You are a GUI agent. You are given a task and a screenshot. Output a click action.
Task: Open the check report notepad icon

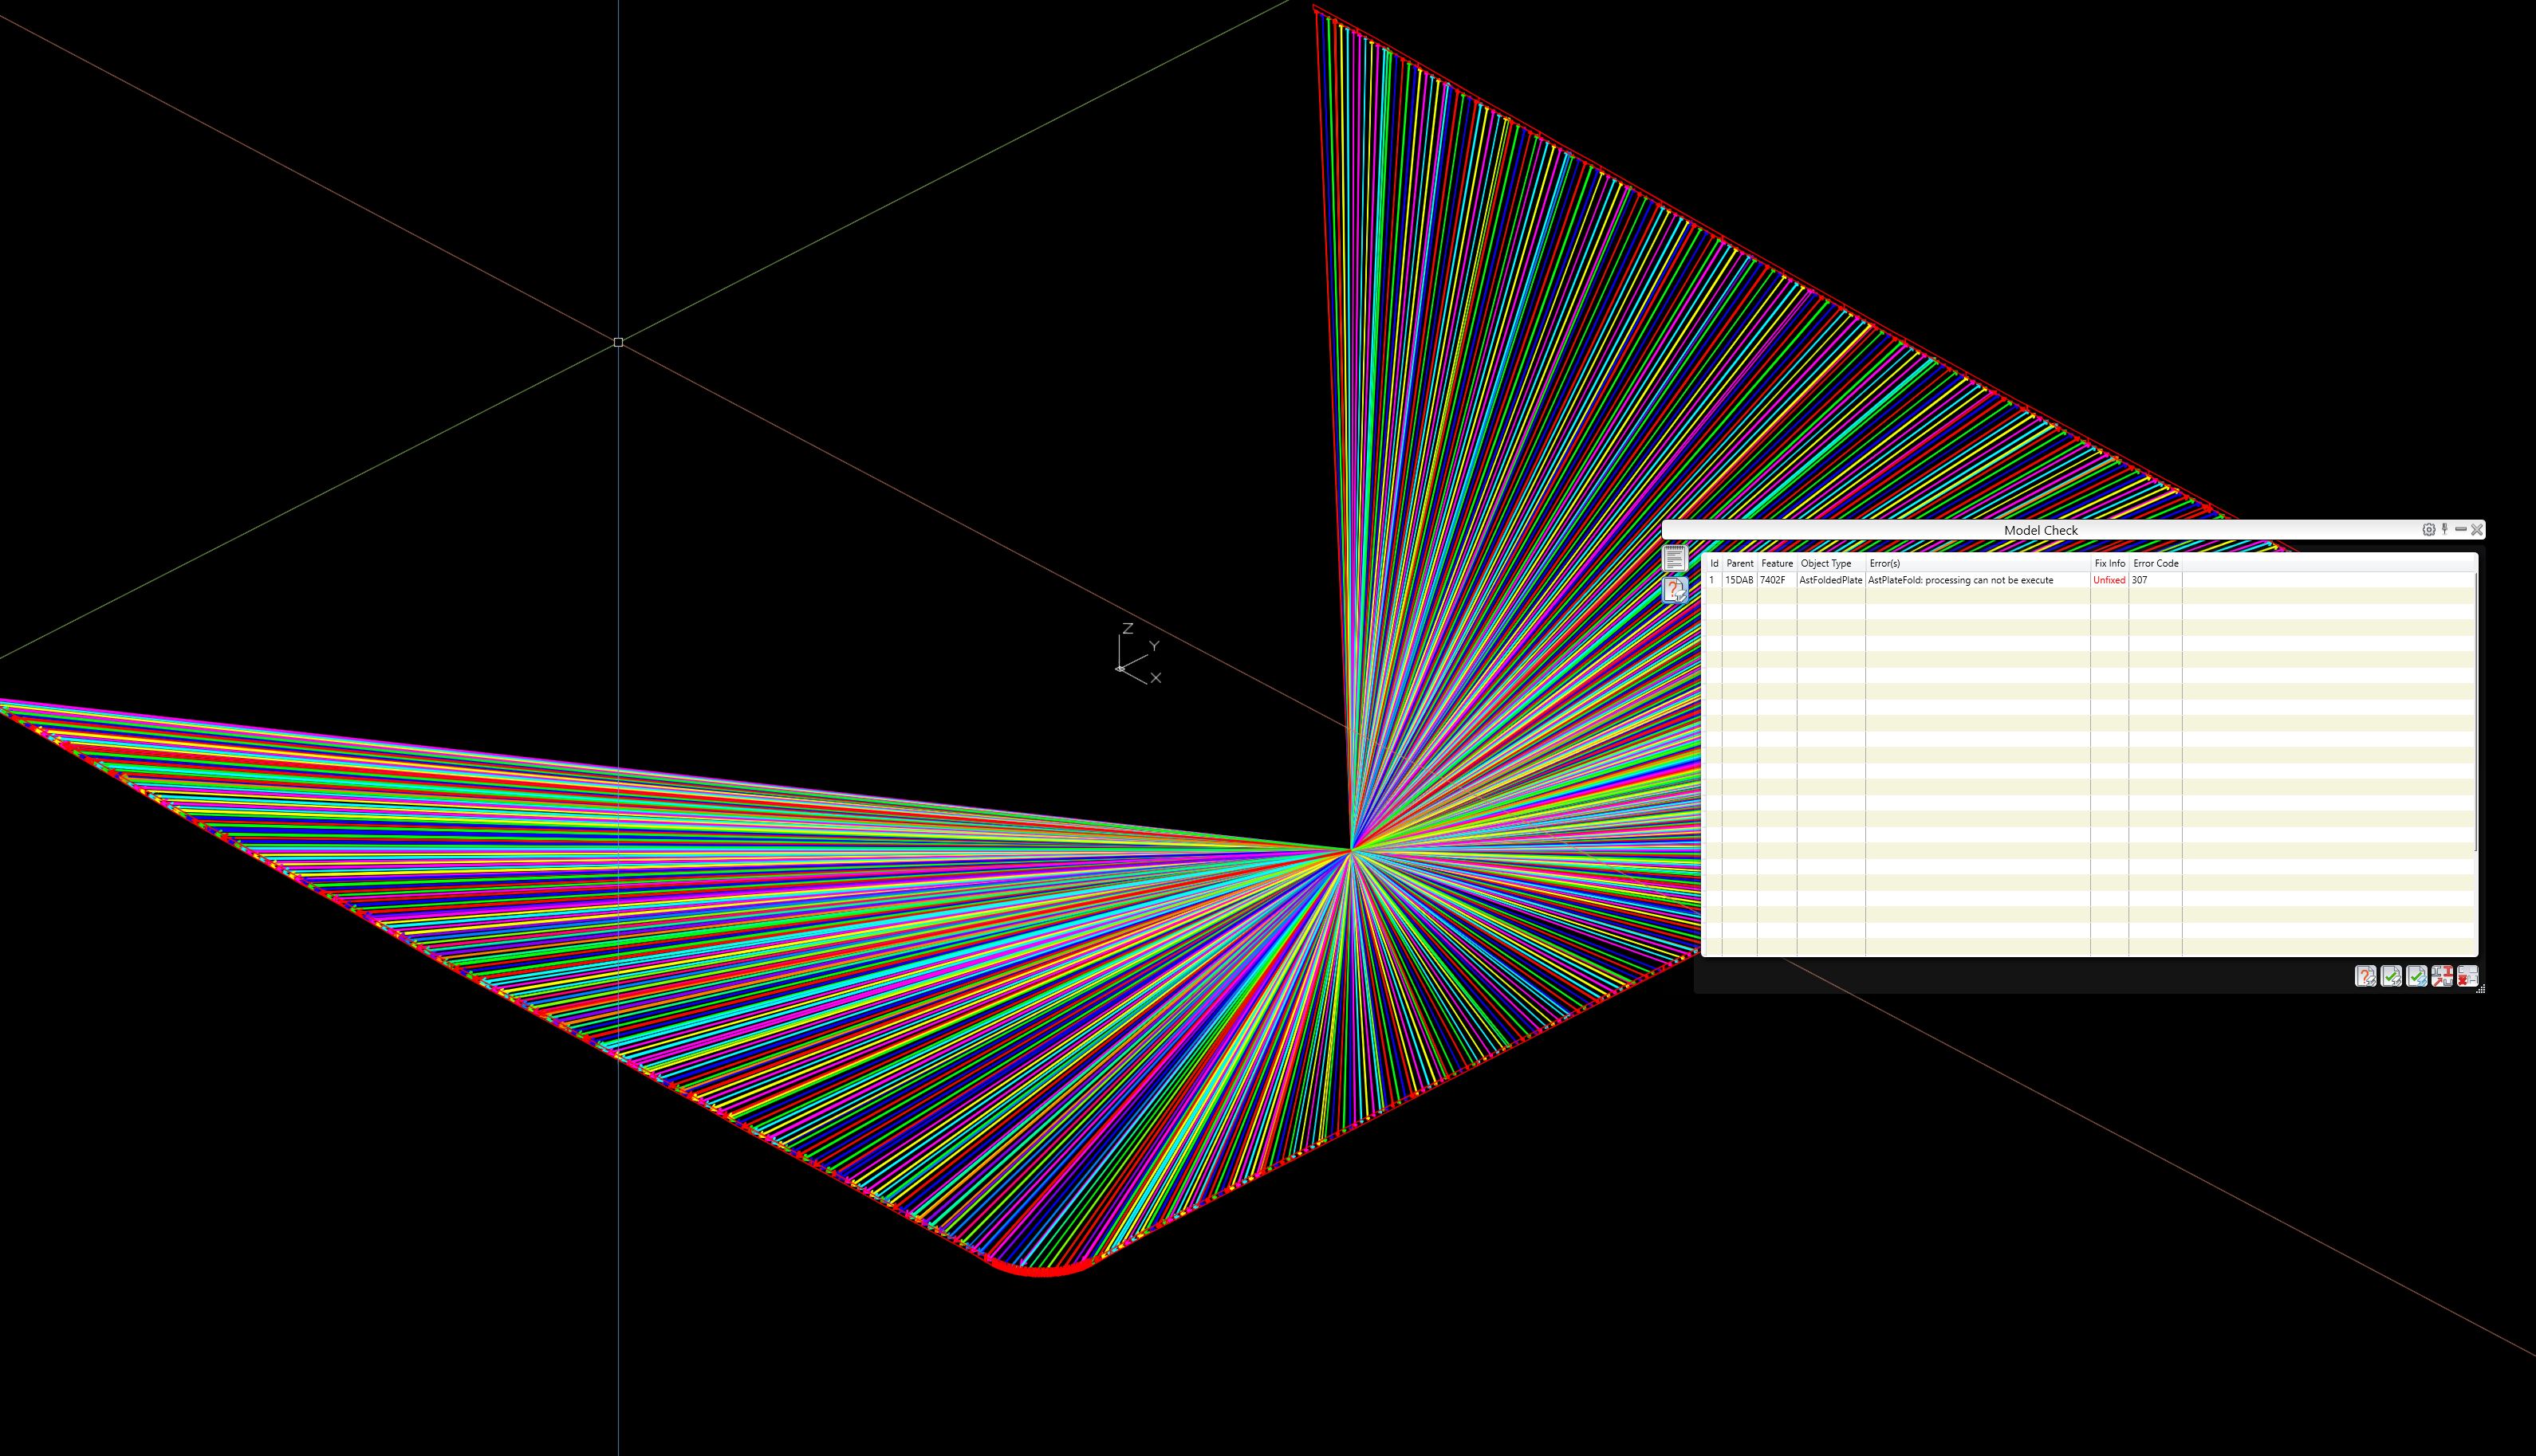coord(1675,557)
